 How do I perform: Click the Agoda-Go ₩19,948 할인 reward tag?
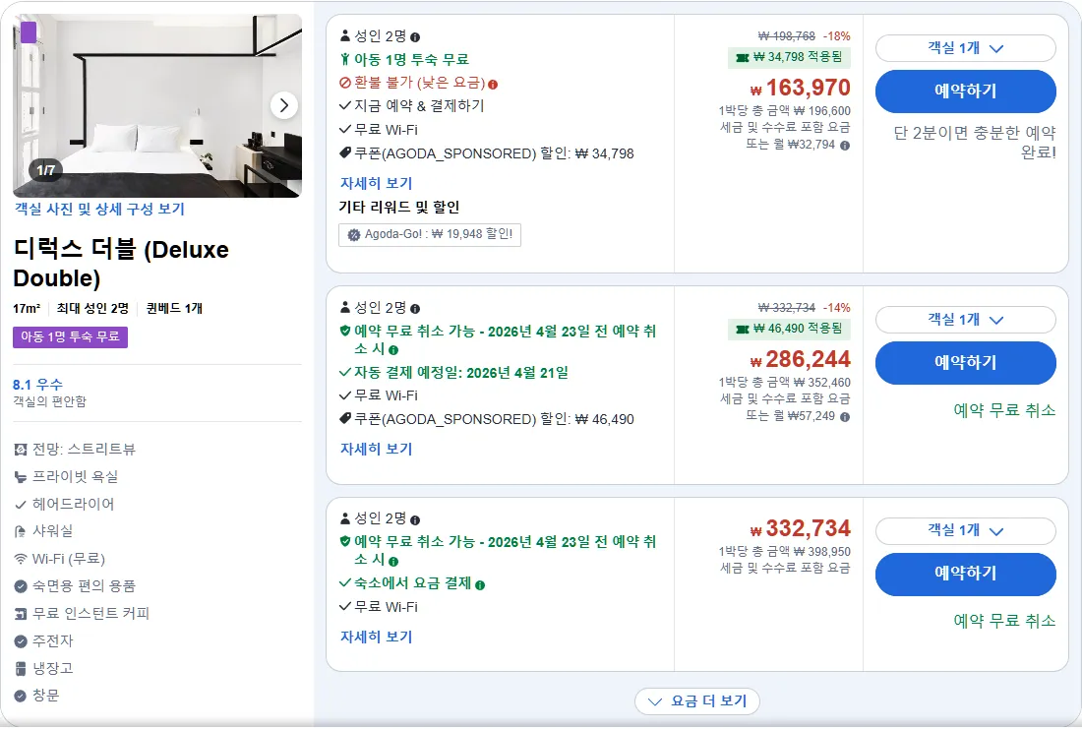430,235
